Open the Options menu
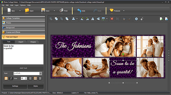The width and height of the screenshot is (171, 95). 23,5
